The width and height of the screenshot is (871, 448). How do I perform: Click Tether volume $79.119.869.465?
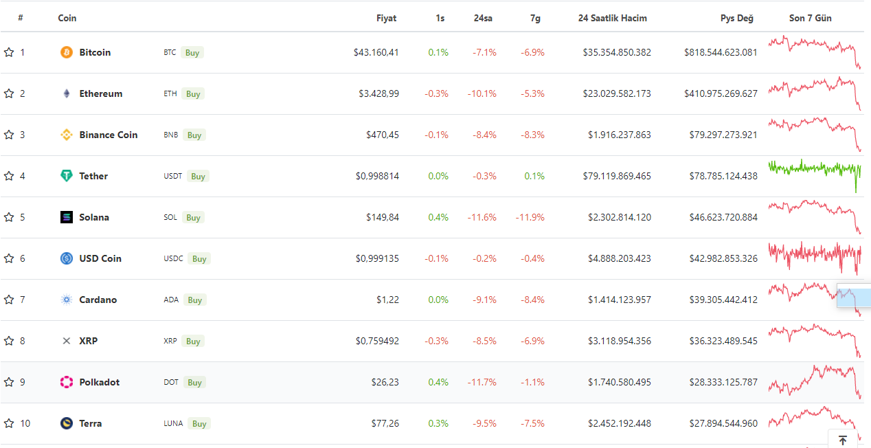pos(617,176)
